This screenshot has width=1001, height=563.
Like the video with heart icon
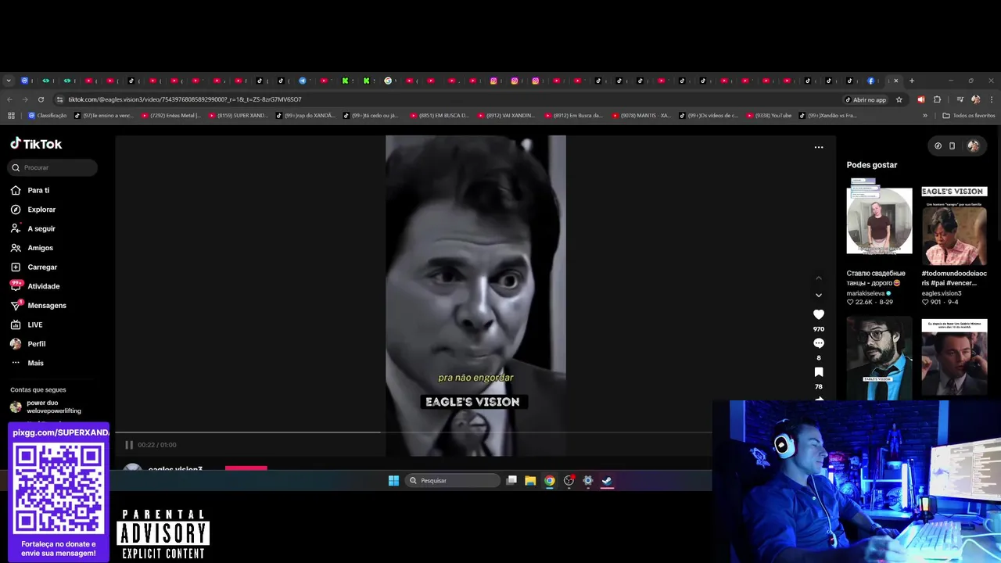819,314
